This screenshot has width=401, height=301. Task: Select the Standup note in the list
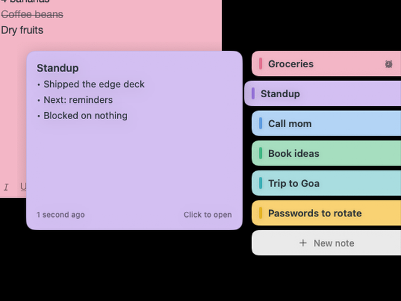coord(323,93)
